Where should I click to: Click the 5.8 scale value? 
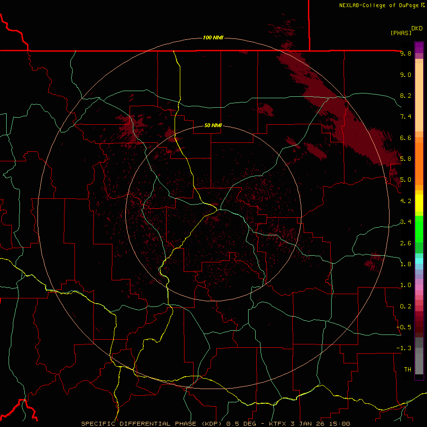[x=406, y=159]
